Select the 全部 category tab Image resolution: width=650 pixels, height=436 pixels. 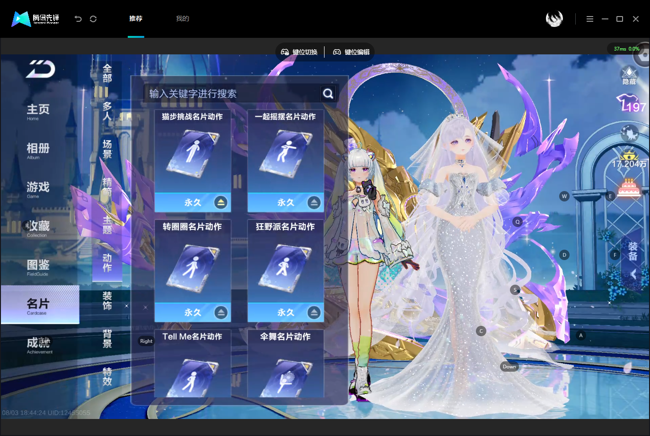point(107,73)
